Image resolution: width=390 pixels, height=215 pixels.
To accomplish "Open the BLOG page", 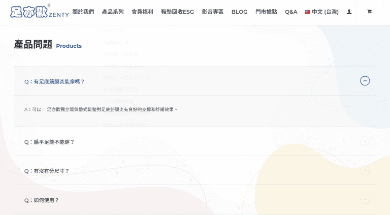I will [239, 12].
